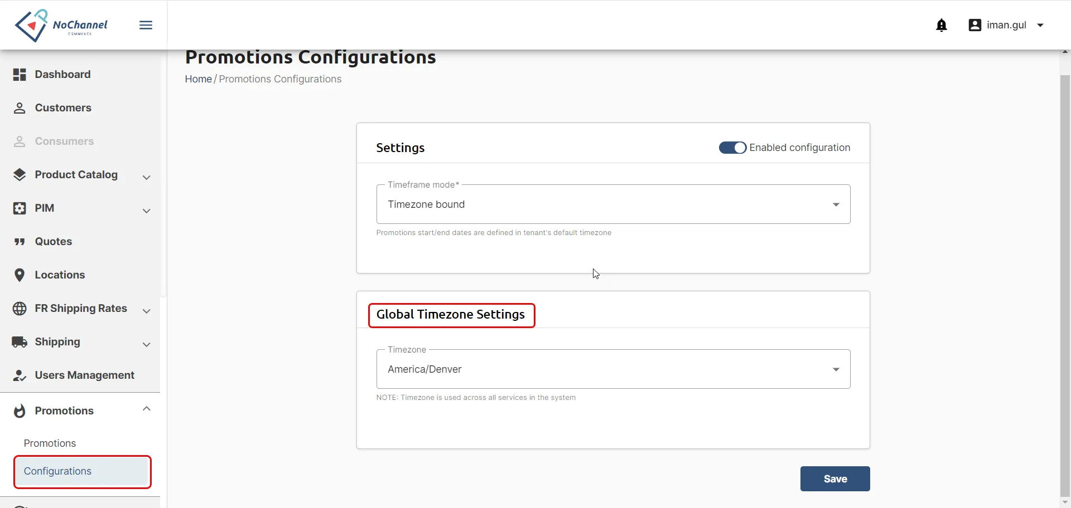
Task: Click the Shipping truck icon
Action: 20,342
